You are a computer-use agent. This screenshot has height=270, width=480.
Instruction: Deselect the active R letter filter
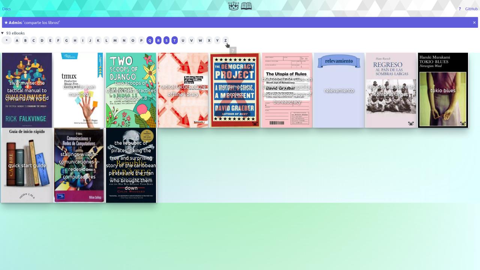tap(158, 40)
